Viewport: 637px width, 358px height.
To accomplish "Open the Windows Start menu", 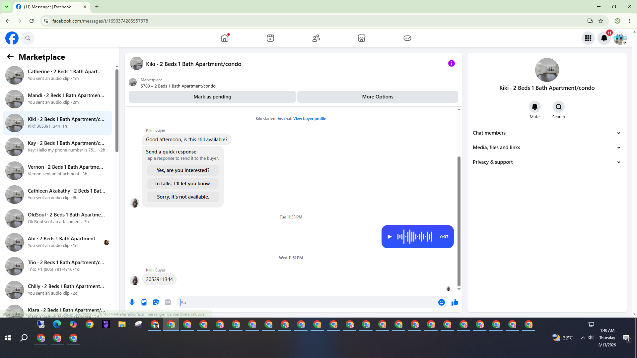I will pyautogui.click(x=8, y=338).
